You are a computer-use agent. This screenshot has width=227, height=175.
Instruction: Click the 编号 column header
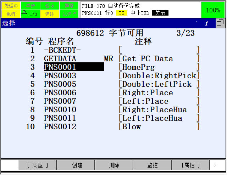[x=34, y=41]
